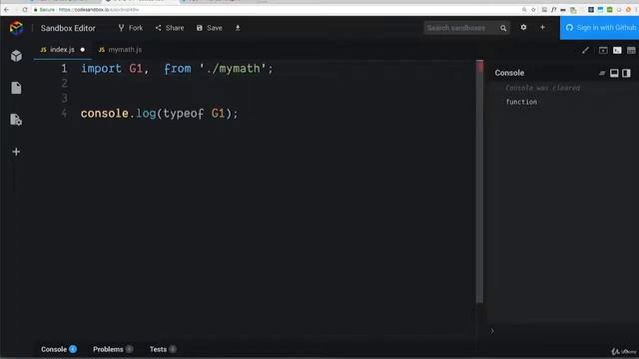
Task: Click the Console panel header label
Action: pos(509,73)
